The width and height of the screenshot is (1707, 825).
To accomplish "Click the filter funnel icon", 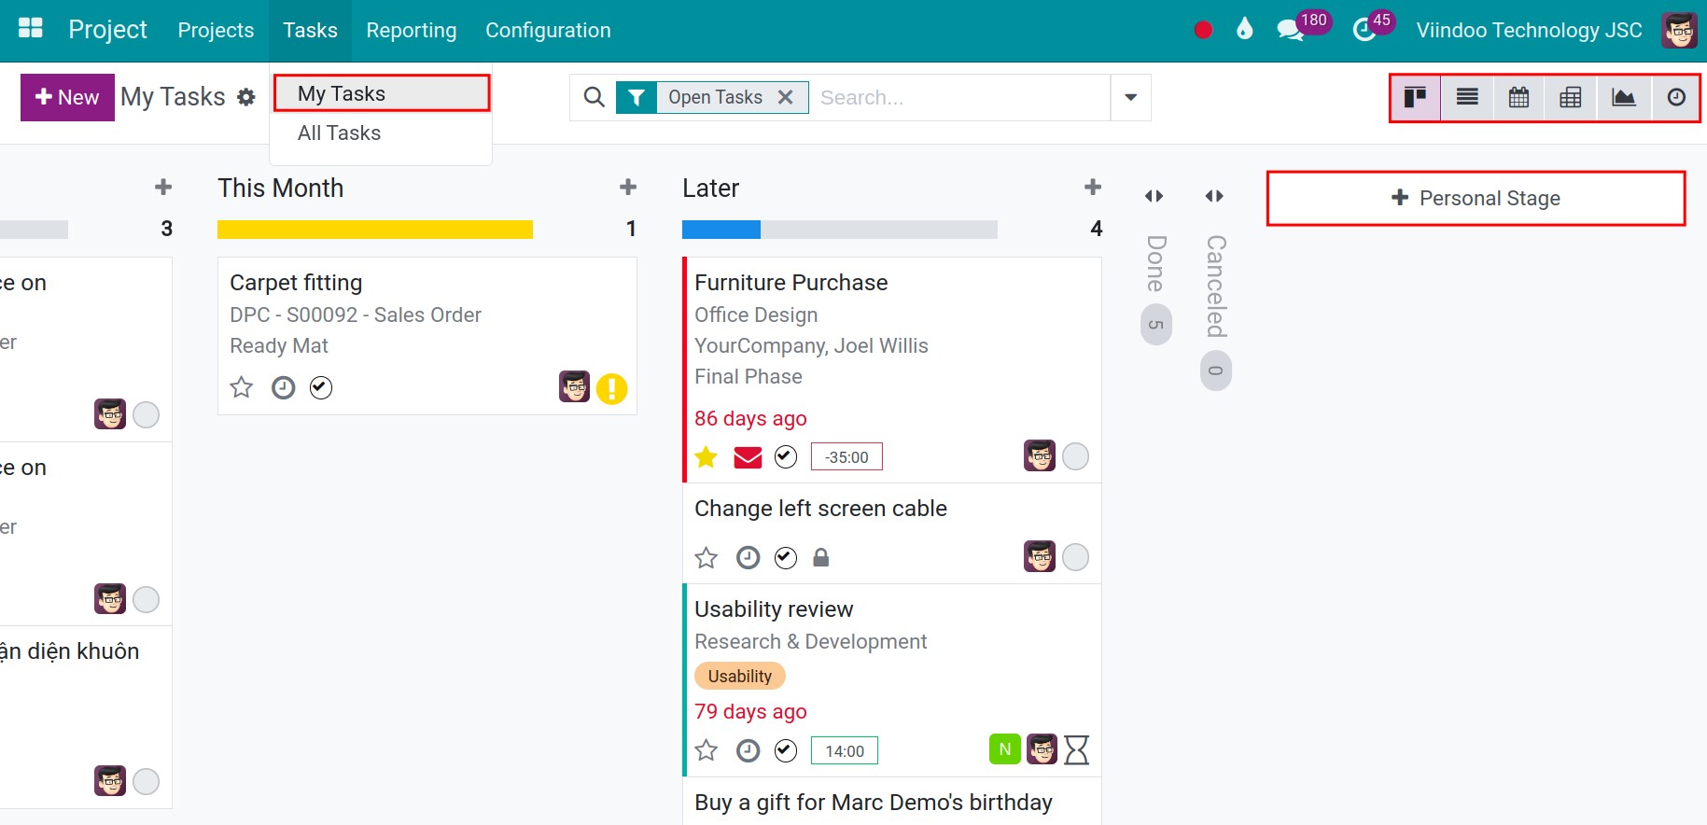I will point(636,97).
